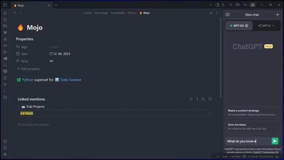Click the crossed tools ribbon icon
Image resolution: width=284 pixels, height=160 pixels.
pos(5,32)
